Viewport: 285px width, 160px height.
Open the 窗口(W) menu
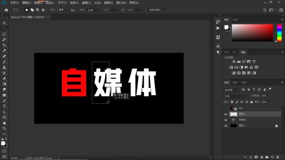click(121, 3)
